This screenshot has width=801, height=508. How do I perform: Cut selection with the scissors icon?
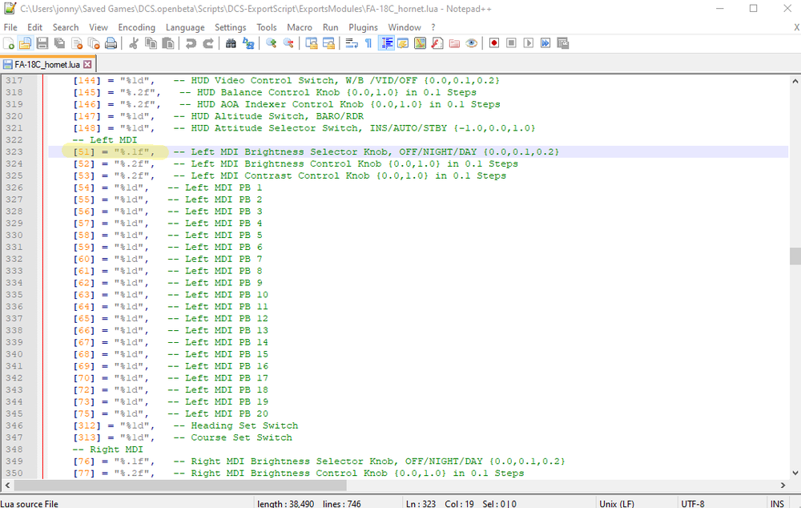[134, 43]
